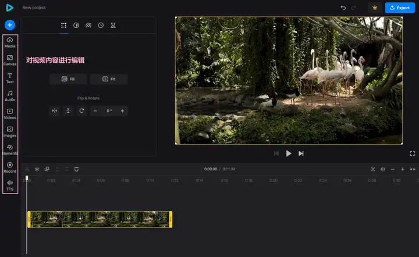Select the flamingo video clip in timeline

tap(100, 219)
